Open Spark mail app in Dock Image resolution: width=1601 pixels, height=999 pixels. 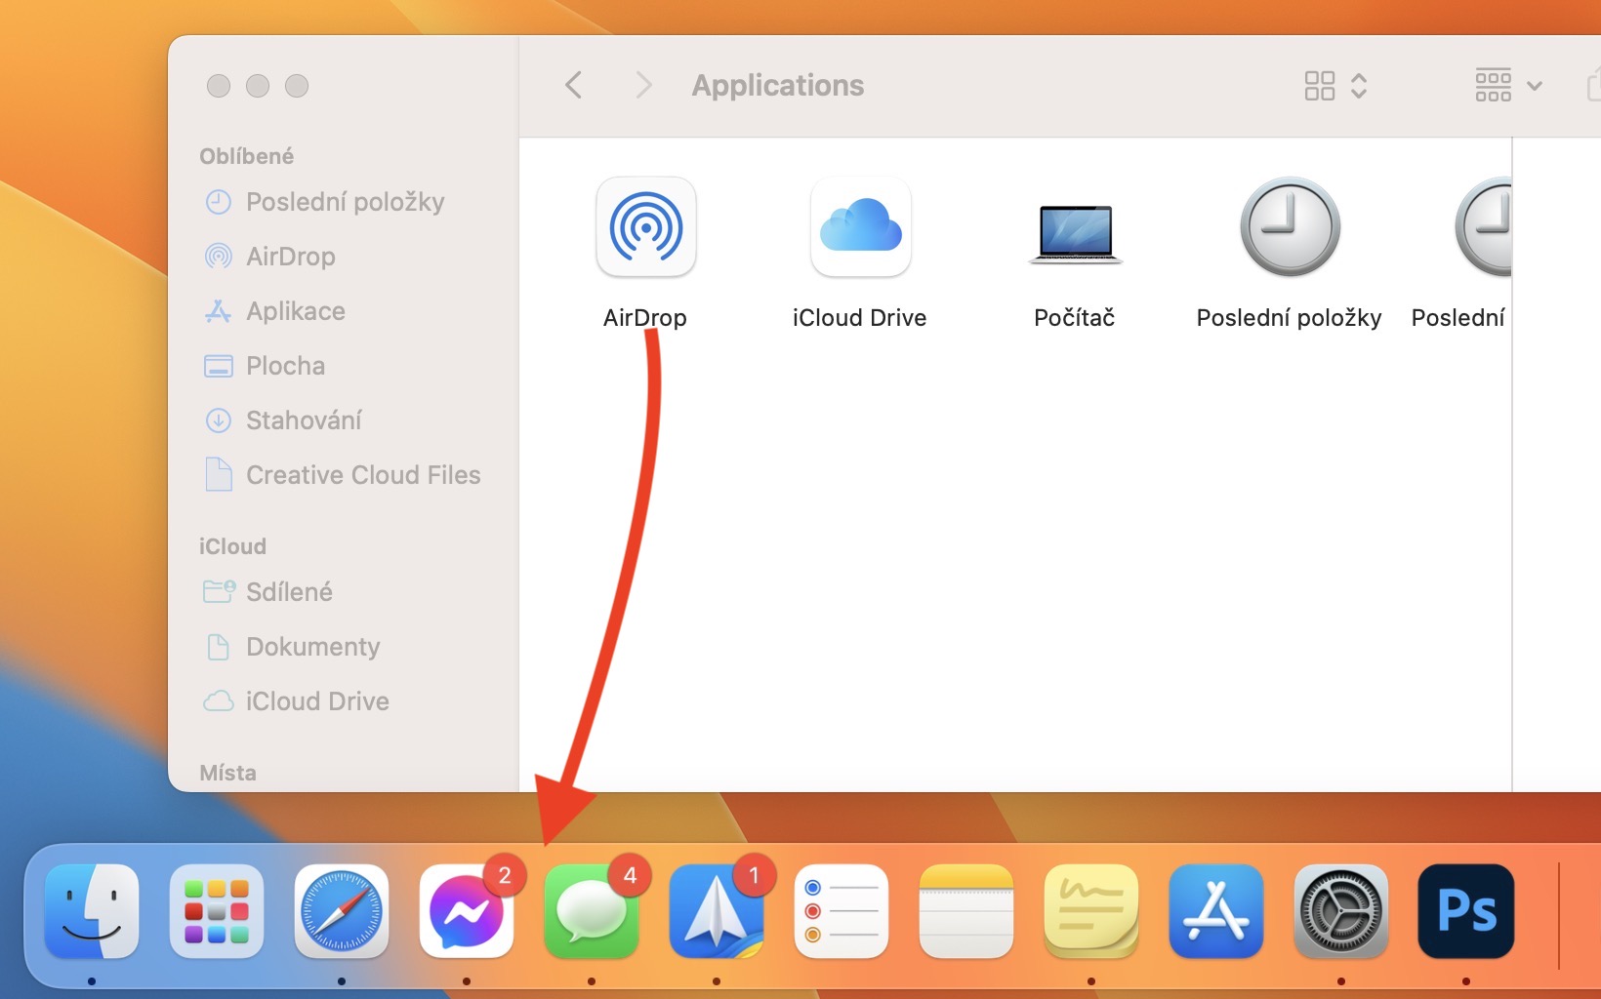click(717, 911)
